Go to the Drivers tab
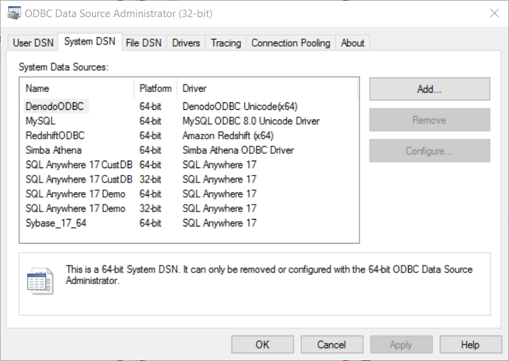This screenshot has height=361, width=509. pos(186,43)
